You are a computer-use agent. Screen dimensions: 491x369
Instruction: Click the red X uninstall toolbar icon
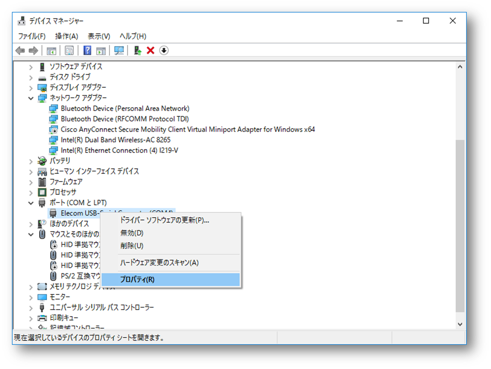click(151, 50)
